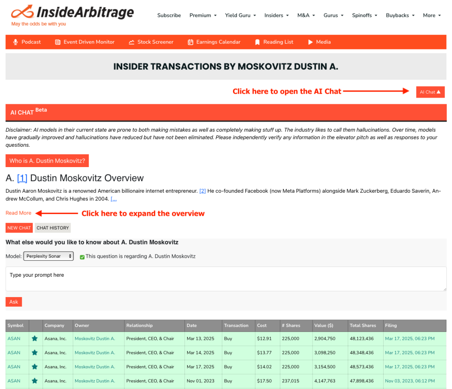Open the Podcast microphone icon link
The height and width of the screenshot is (389, 452).
[x=15, y=42]
